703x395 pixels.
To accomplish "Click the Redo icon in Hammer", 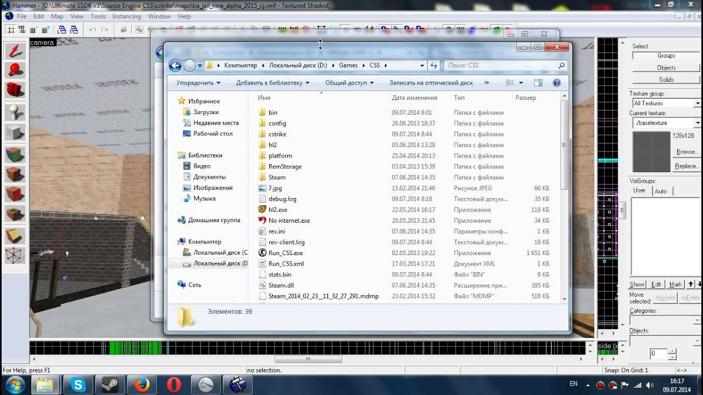I will (x=104, y=30).
